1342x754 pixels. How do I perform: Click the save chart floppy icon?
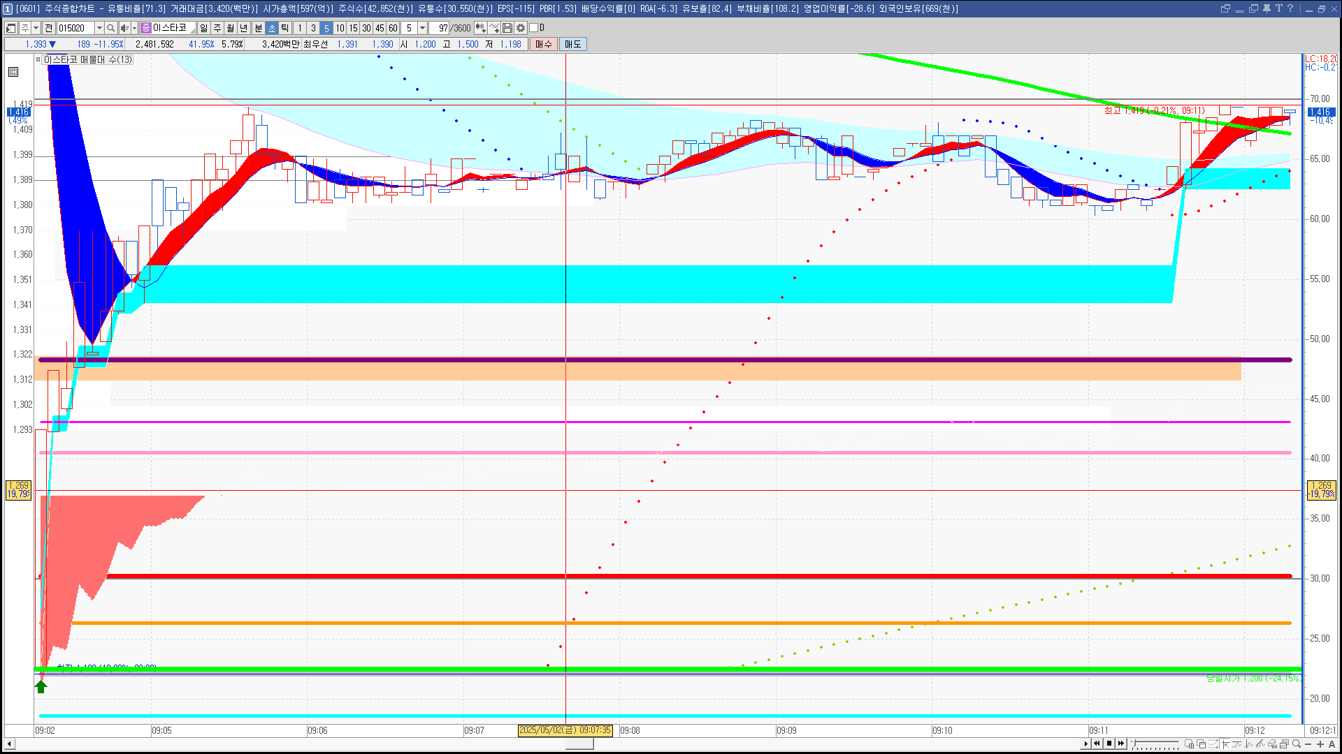point(507,28)
